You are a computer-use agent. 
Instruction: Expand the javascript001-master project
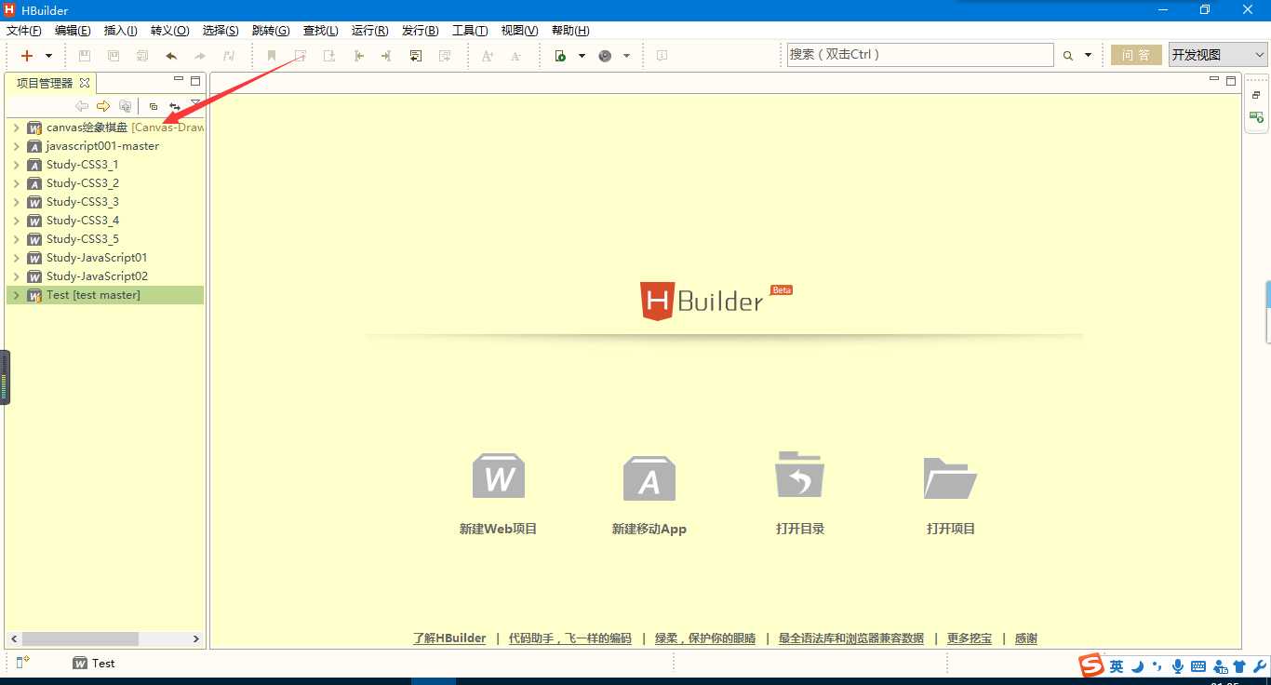point(16,146)
